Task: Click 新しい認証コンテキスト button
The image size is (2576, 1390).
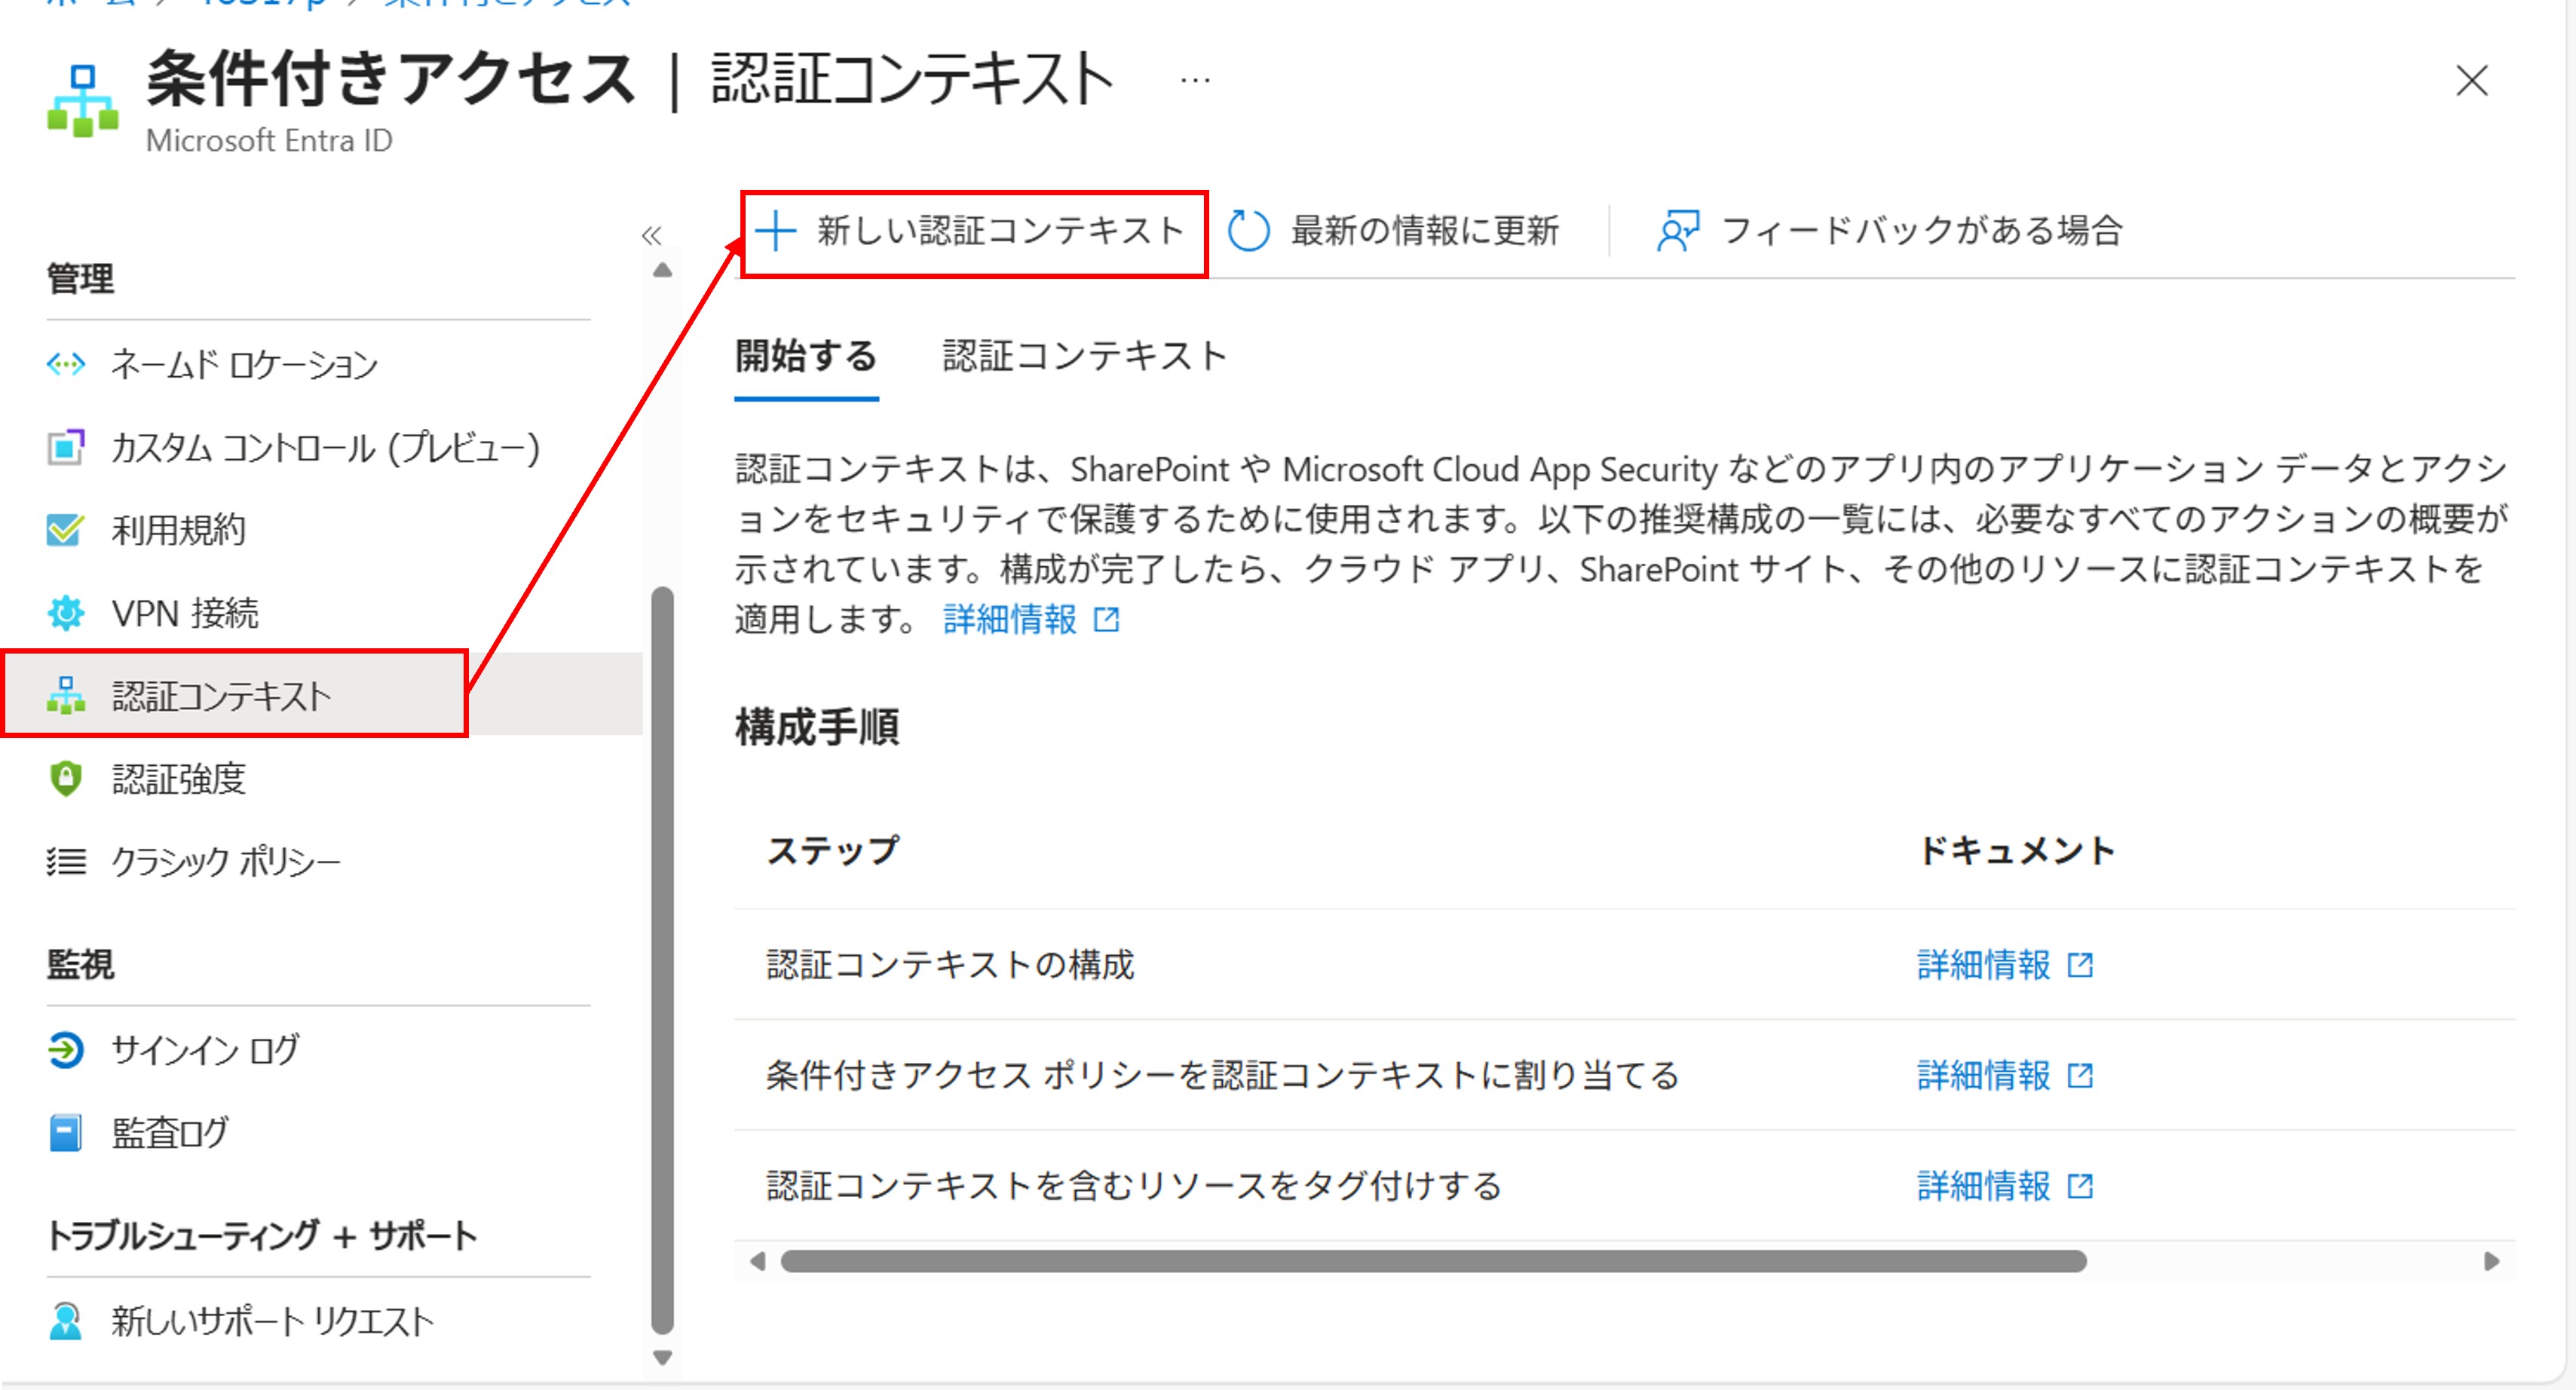Action: (x=974, y=232)
